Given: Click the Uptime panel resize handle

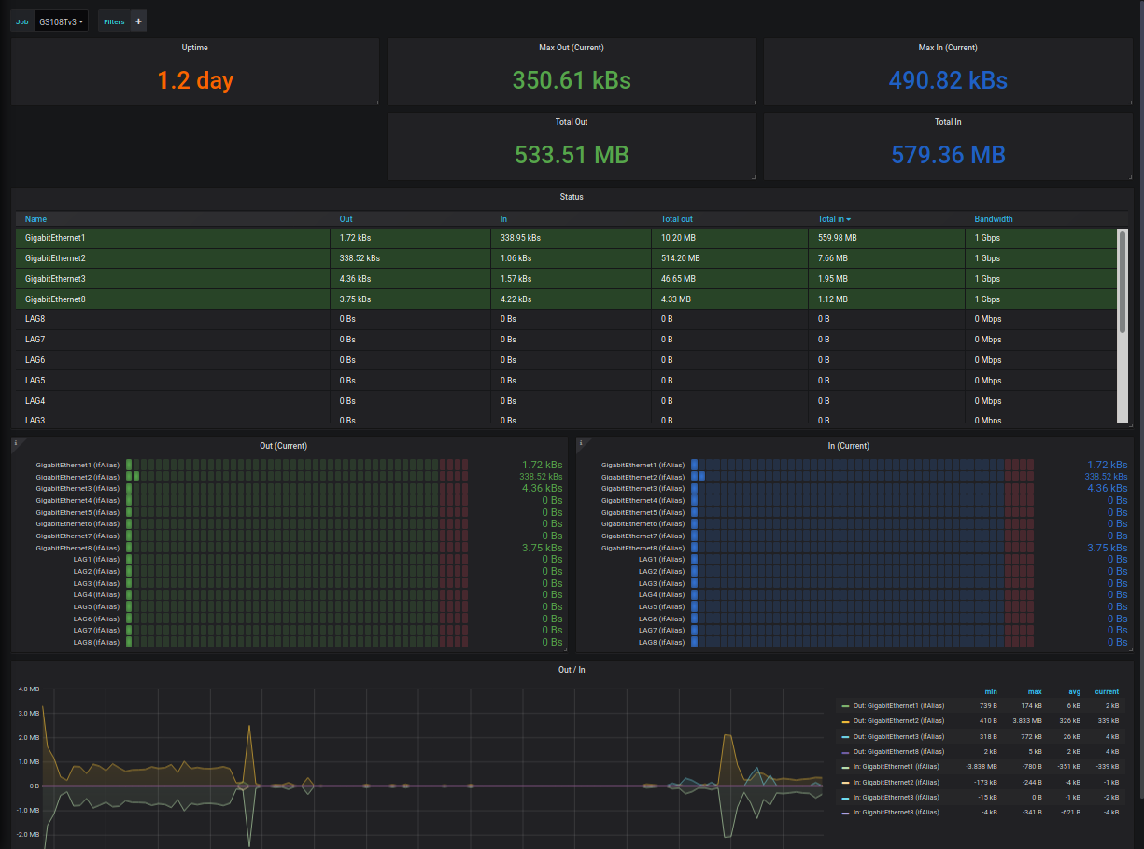Looking at the screenshot, I should pyautogui.click(x=375, y=102).
